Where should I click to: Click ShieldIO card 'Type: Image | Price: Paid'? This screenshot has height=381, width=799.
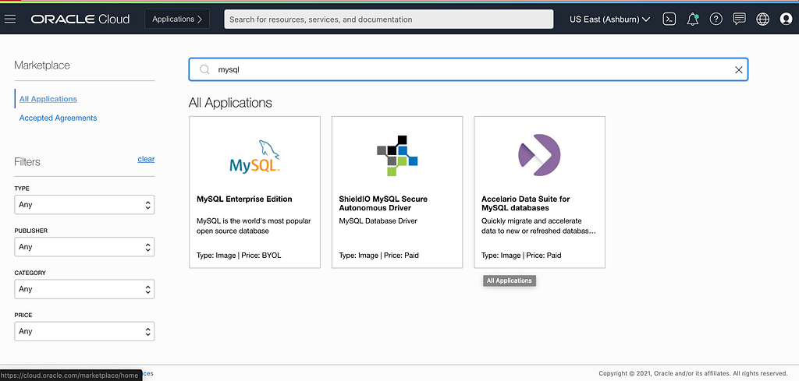(378, 256)
